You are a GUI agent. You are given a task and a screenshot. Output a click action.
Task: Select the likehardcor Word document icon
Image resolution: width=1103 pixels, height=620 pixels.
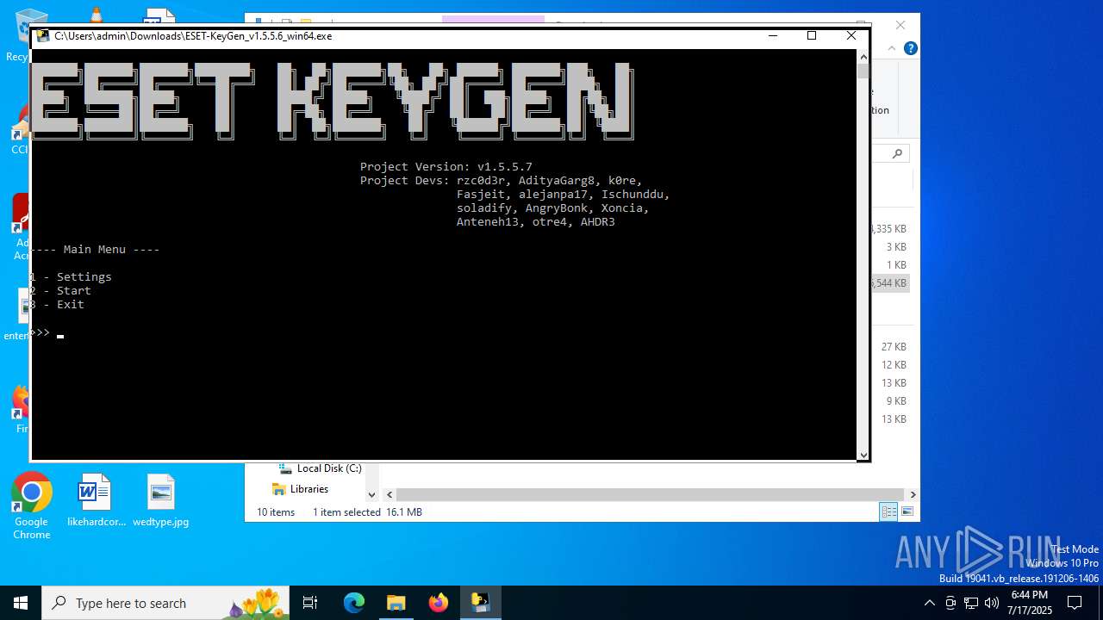[96, 500]
